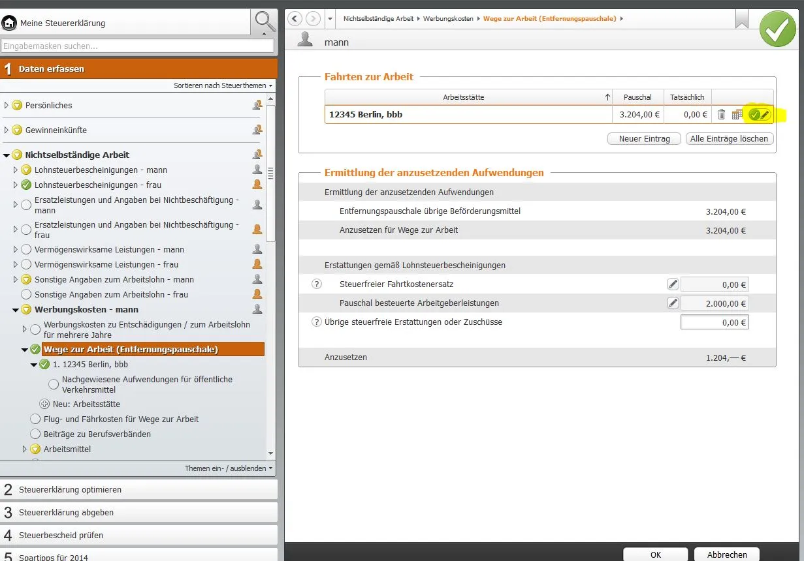Image resolution: width=804 pixels, height=561 pixels.
Task: Click pencil icon beside Steuerfreier Fahrtkostenersatz
Action: tap(672, 284)
